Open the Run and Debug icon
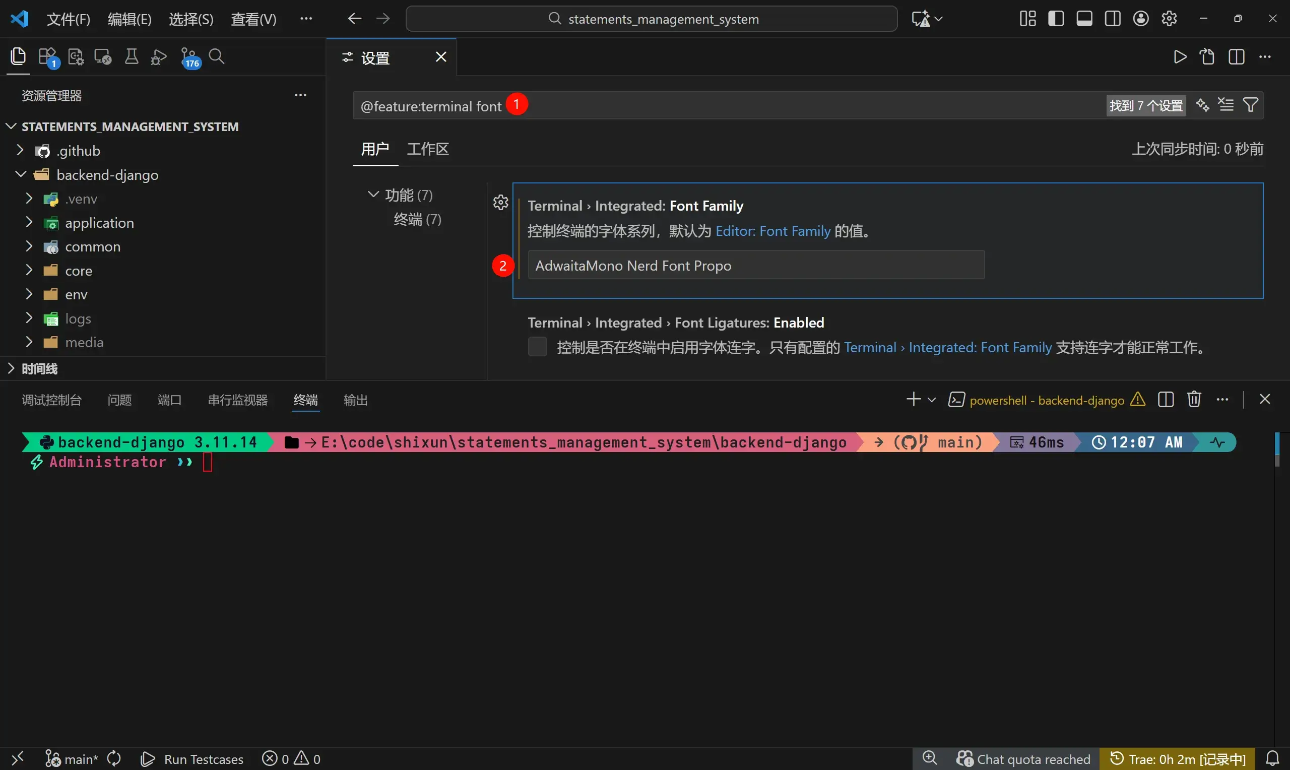 tap(158, 56)
